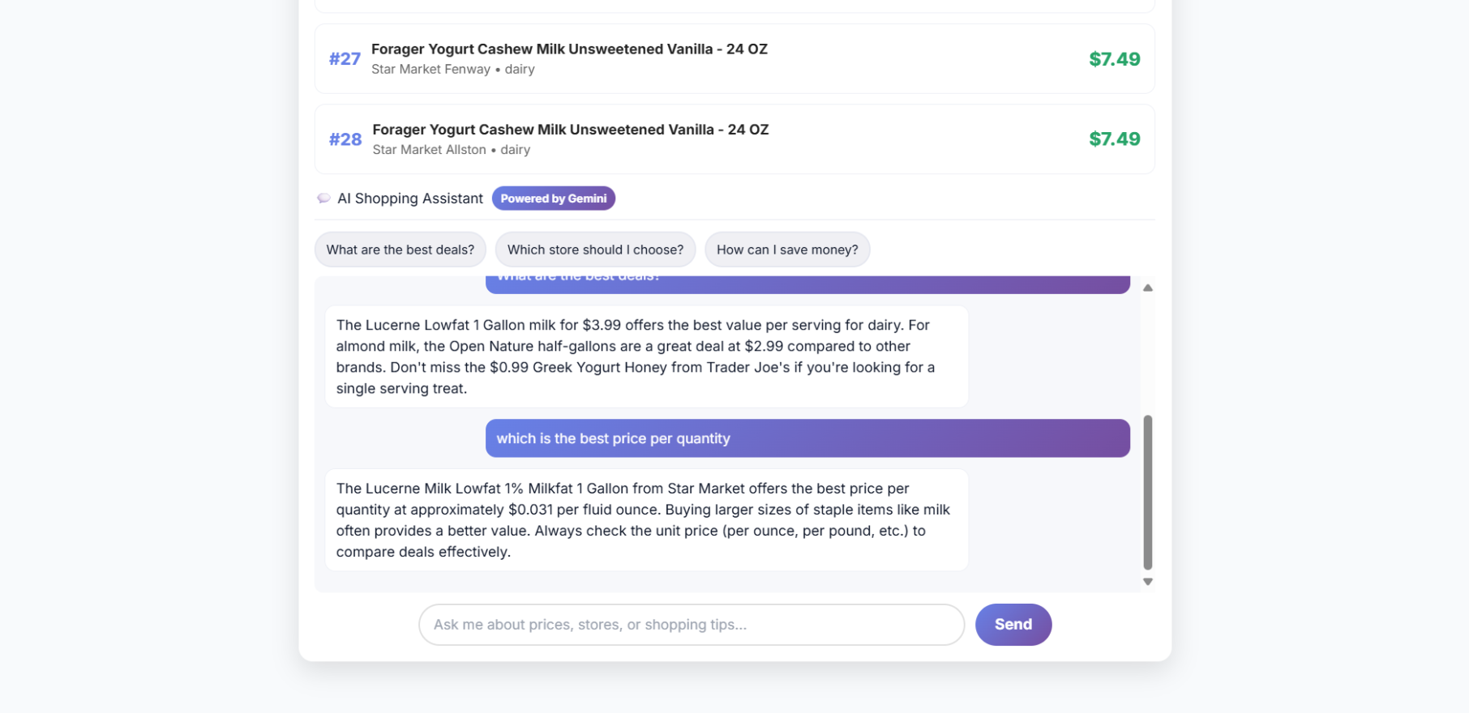Click the chat scrollbar up arrow
Viewport: 1469px width, 713px height.
point(1148,288)
